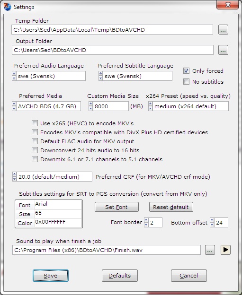The image size is (242, 295).
Task: Save the settings
Action: coord(51,276)
